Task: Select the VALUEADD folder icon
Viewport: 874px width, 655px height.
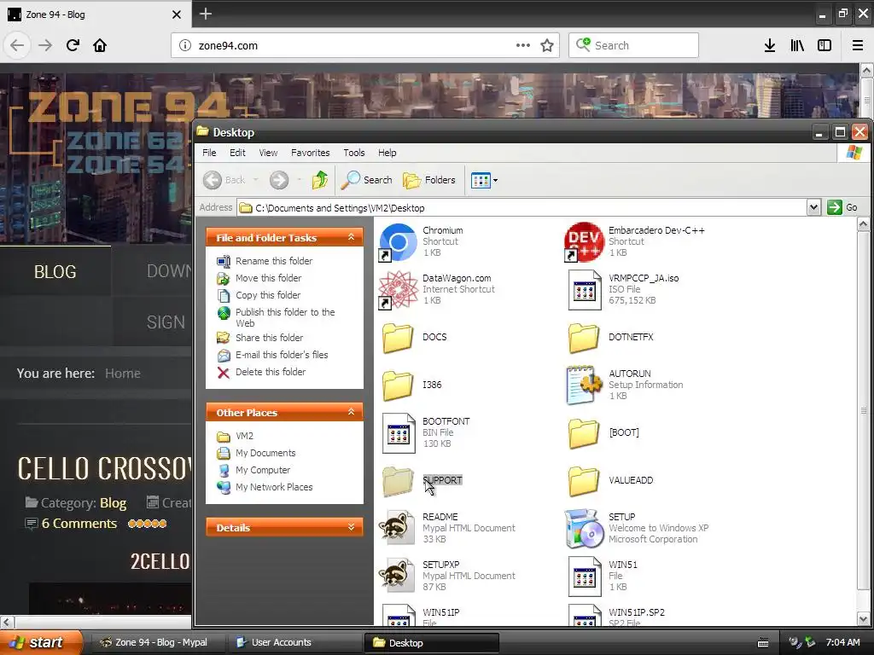Action: (584, 481)
